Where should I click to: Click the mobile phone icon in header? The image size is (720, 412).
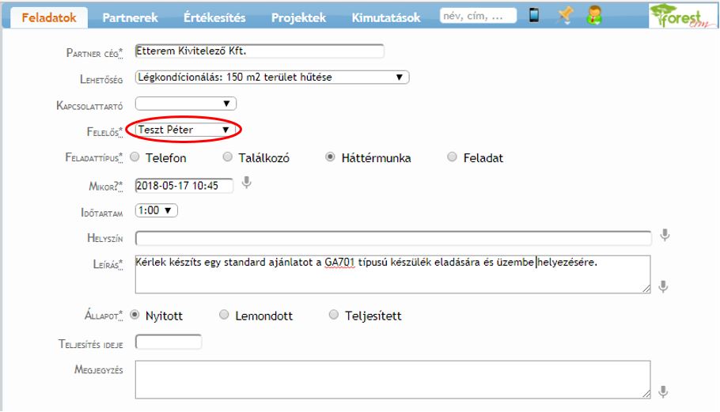pos(535,16)
